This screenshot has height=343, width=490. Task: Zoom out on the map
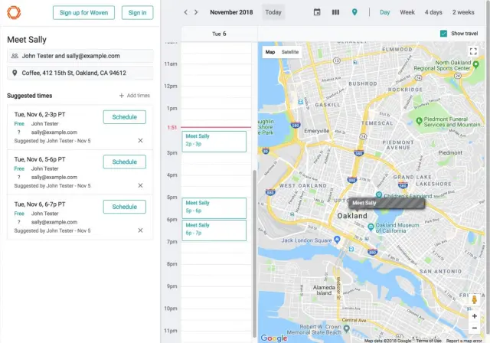click(x=474, y=328)
